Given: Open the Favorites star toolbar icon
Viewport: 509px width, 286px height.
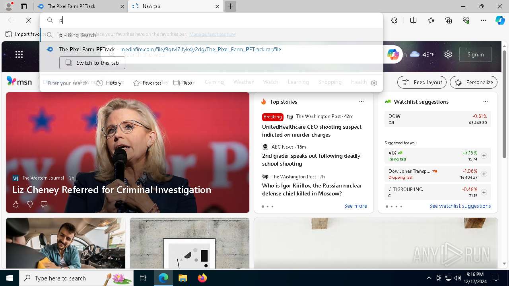Looking at the screenshot, I should coord(431,20).
